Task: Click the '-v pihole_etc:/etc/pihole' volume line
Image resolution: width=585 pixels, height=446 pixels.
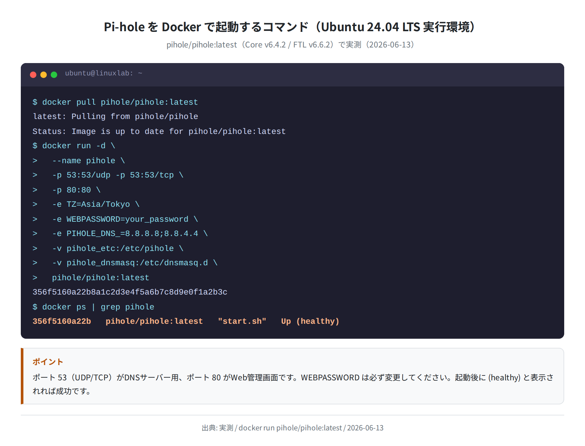Action: (x=108, y=248)
